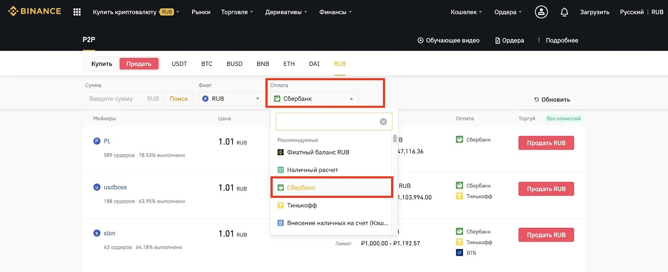Click the Фиатный баланс RUB icon
The width and height of the screenshot is (668, 272).
281,152
